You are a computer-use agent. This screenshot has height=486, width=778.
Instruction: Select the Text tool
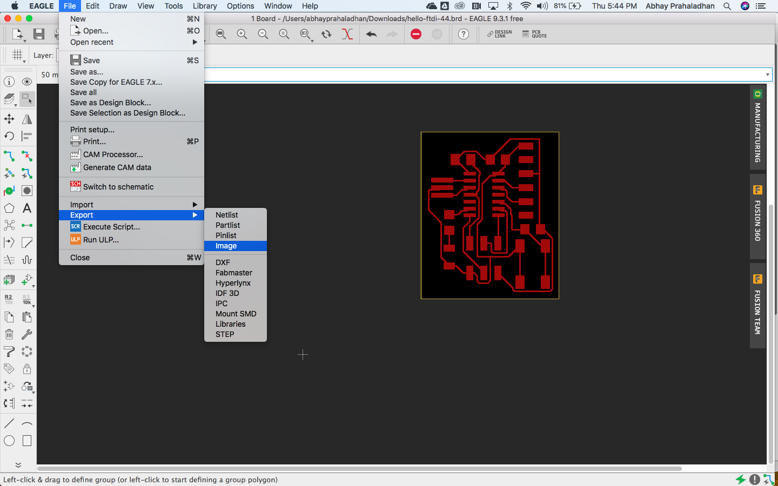[27, 208]
